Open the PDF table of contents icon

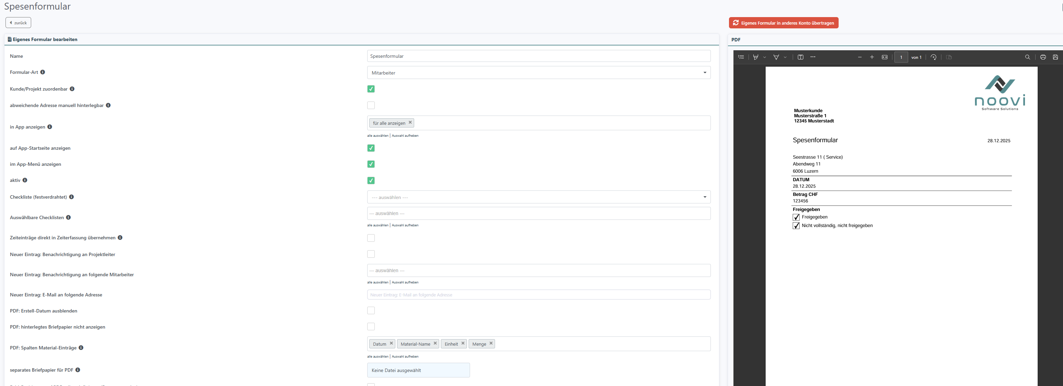(x=741, y=57)
